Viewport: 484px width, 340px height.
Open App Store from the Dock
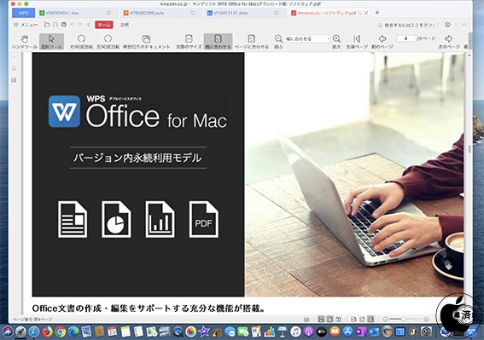tap(347, 331)
